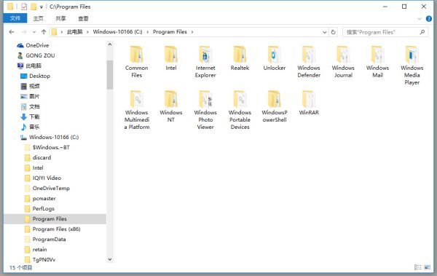The width and height of the screenshot is (437, 276).
Task: Open the Common Files folder
Action: 136,62
